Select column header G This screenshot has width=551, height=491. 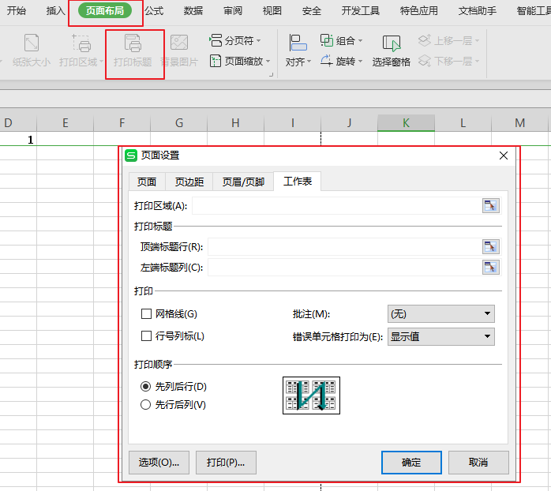[179, 123]
